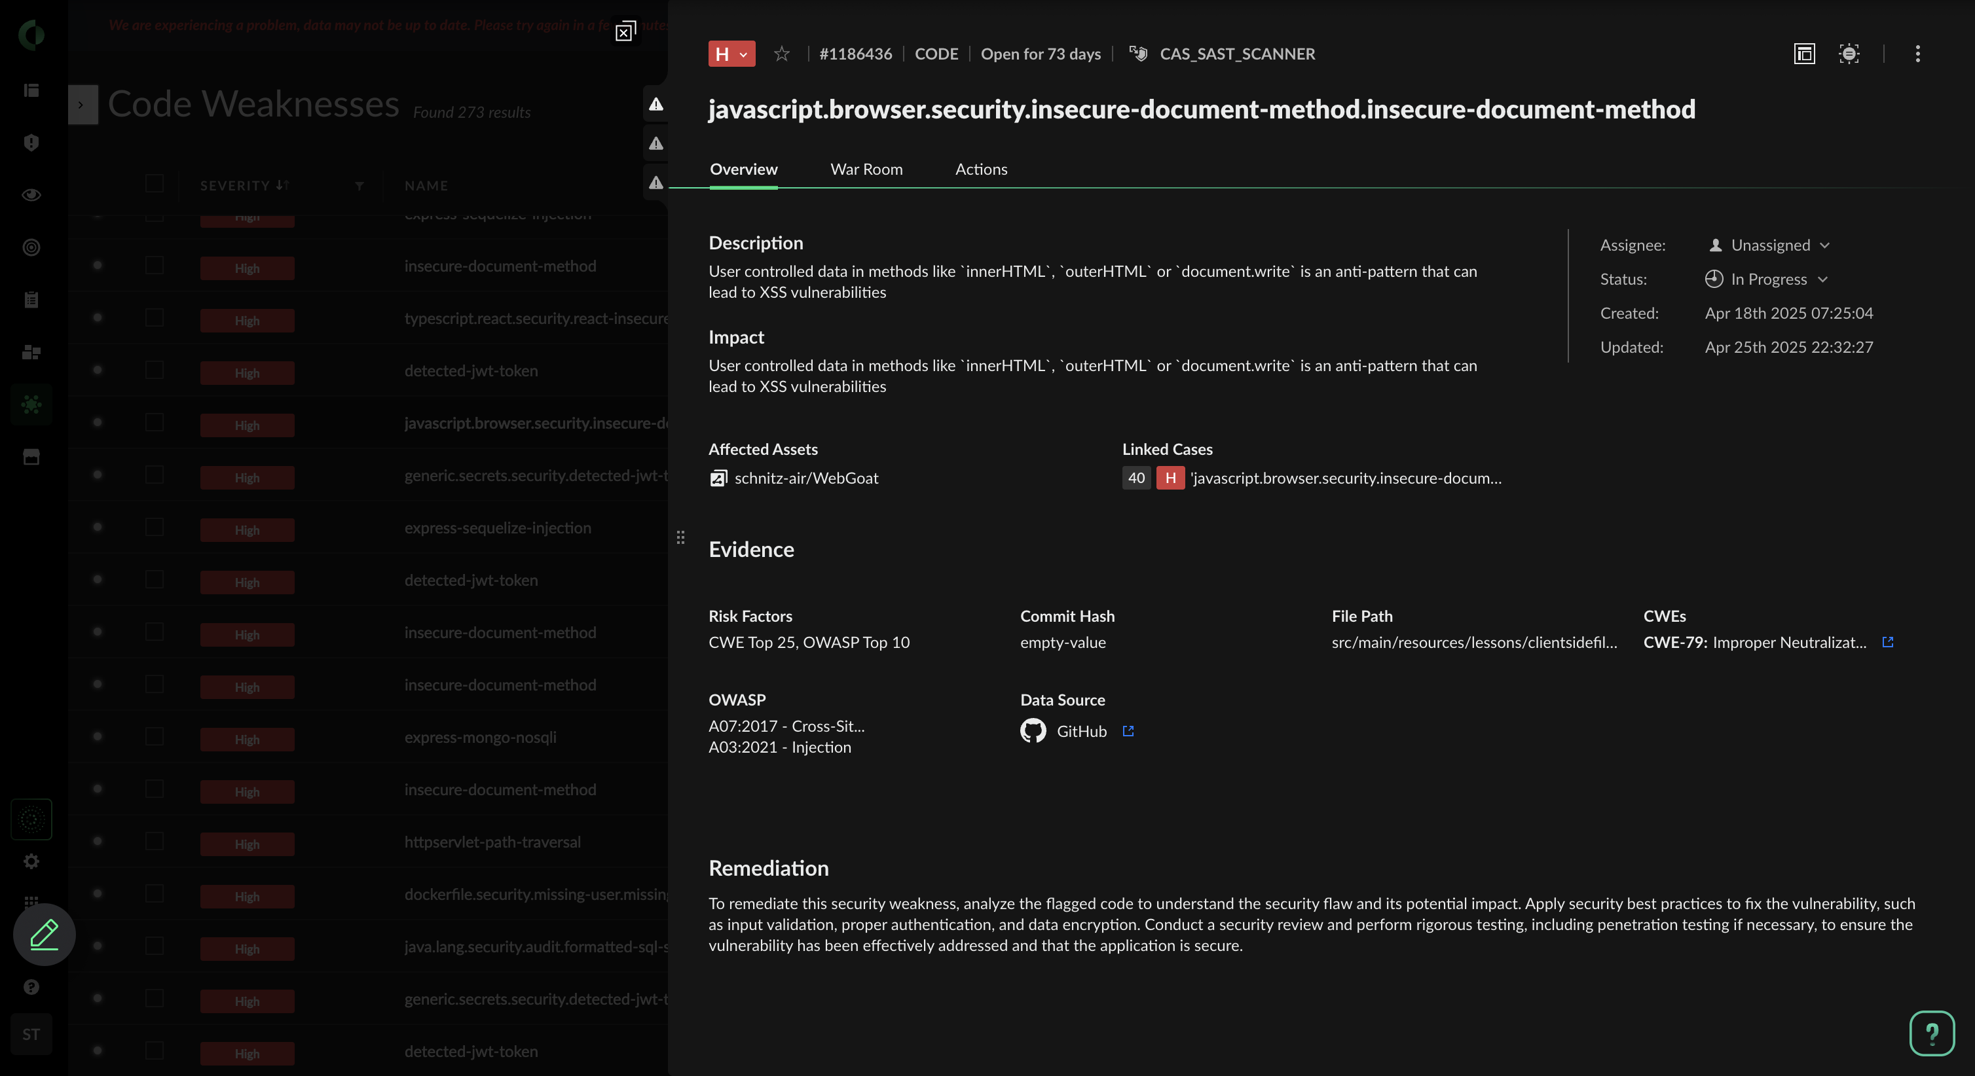Click the green pencil edit button
The image size is (1975, 1076).
[45, 934]
